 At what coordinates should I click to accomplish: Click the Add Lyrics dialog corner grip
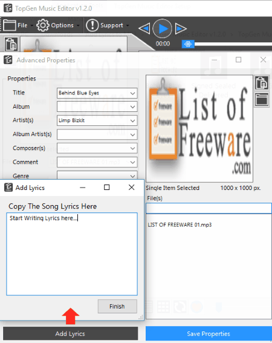[x=141, y=317]
